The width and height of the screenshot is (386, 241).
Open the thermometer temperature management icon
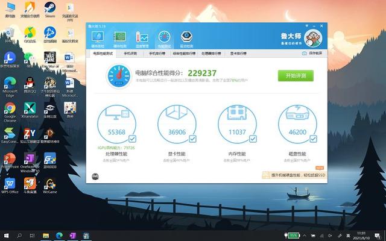(142, 39)
